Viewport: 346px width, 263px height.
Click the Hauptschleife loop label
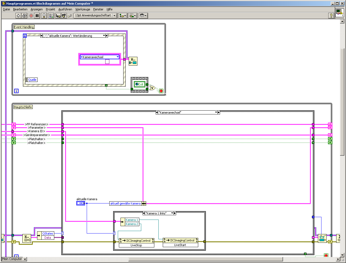[x=23, y=107]
